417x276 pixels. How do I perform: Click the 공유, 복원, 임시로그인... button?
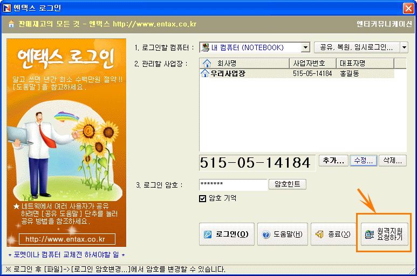(x=357, y=47)
